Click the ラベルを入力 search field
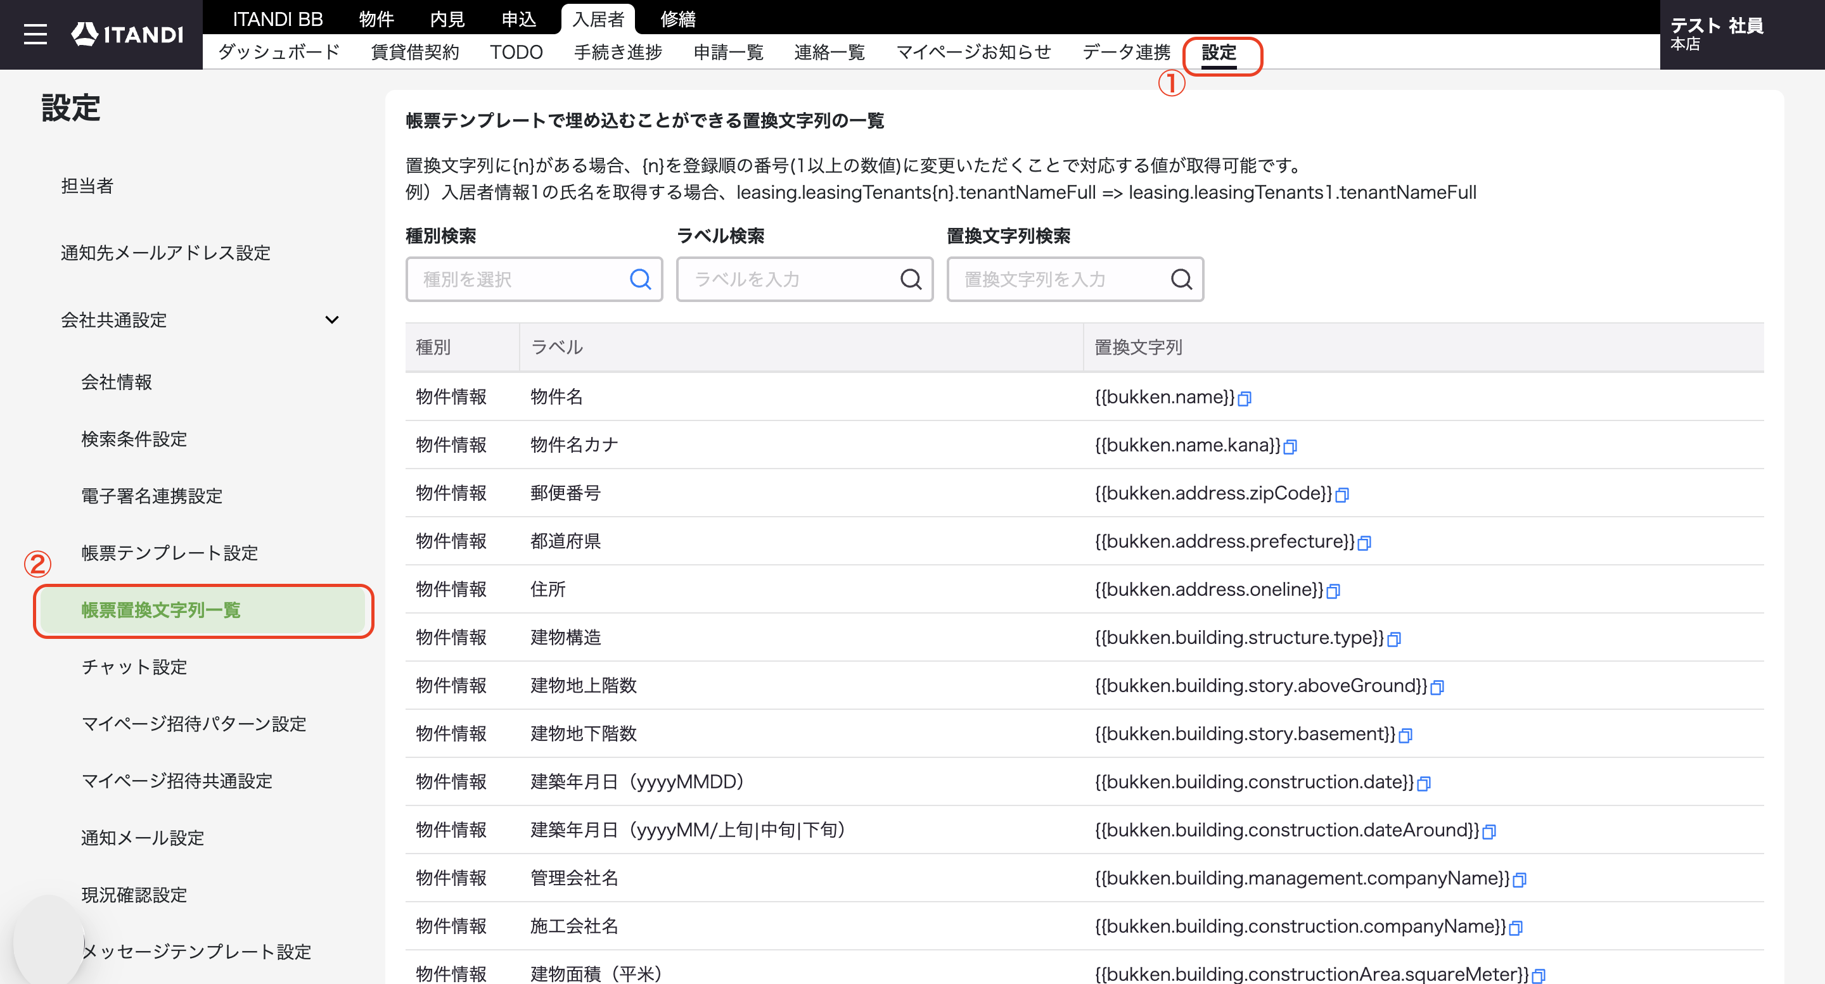Image resolution: width=1825 pixels, height=984 pixels. coord(805,280)
